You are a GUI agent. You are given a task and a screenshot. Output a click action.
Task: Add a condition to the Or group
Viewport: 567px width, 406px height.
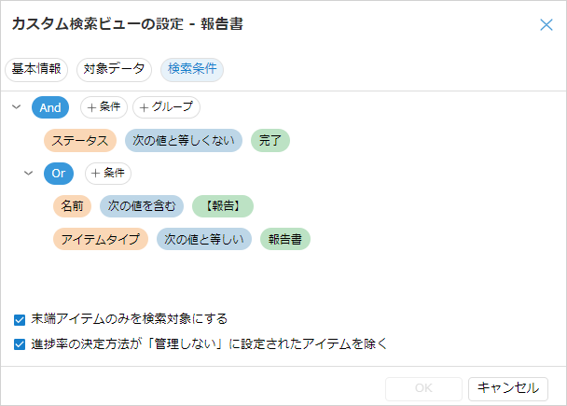(108, 174)
